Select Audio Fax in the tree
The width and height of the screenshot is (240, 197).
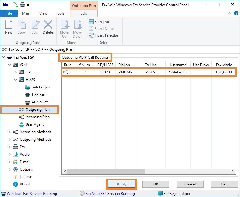click(37, 102)
